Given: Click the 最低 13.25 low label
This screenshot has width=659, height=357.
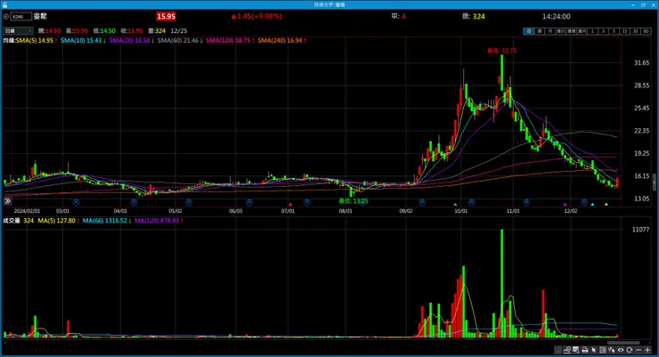Looking at the screenshot, I should [x=354, y=201].
